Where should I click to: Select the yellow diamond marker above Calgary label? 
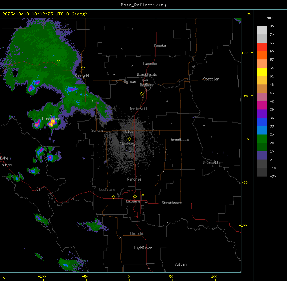[135, 197]
